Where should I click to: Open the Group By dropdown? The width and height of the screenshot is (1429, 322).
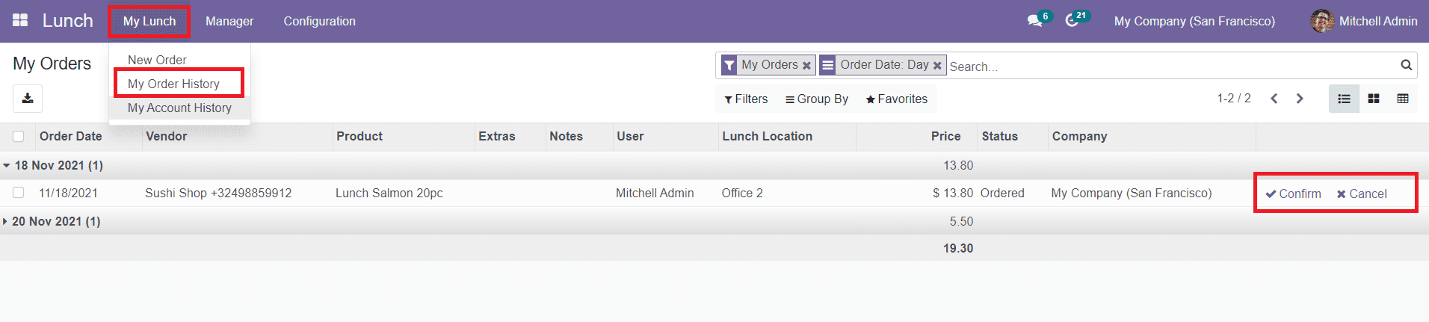[817, 99]
